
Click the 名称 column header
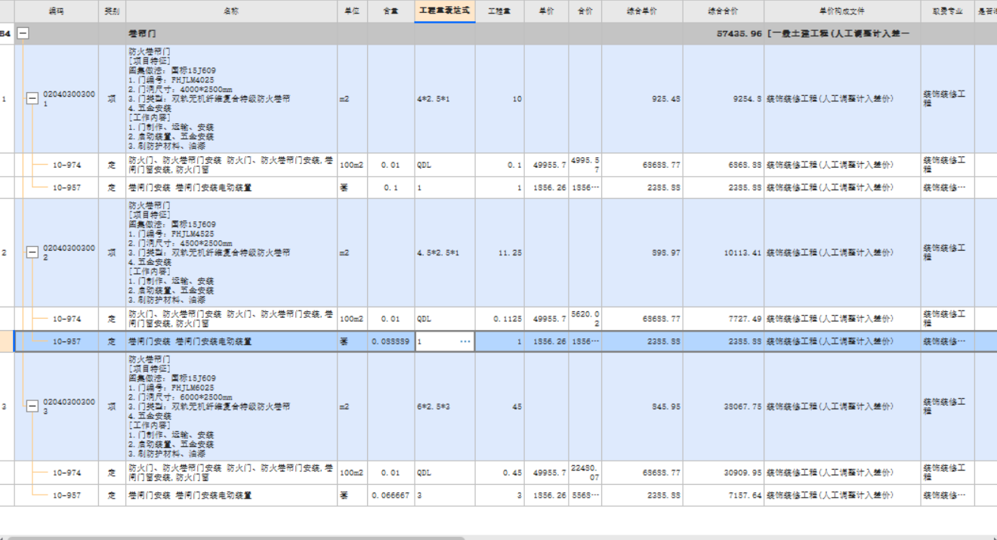click(x=231, y=11)
